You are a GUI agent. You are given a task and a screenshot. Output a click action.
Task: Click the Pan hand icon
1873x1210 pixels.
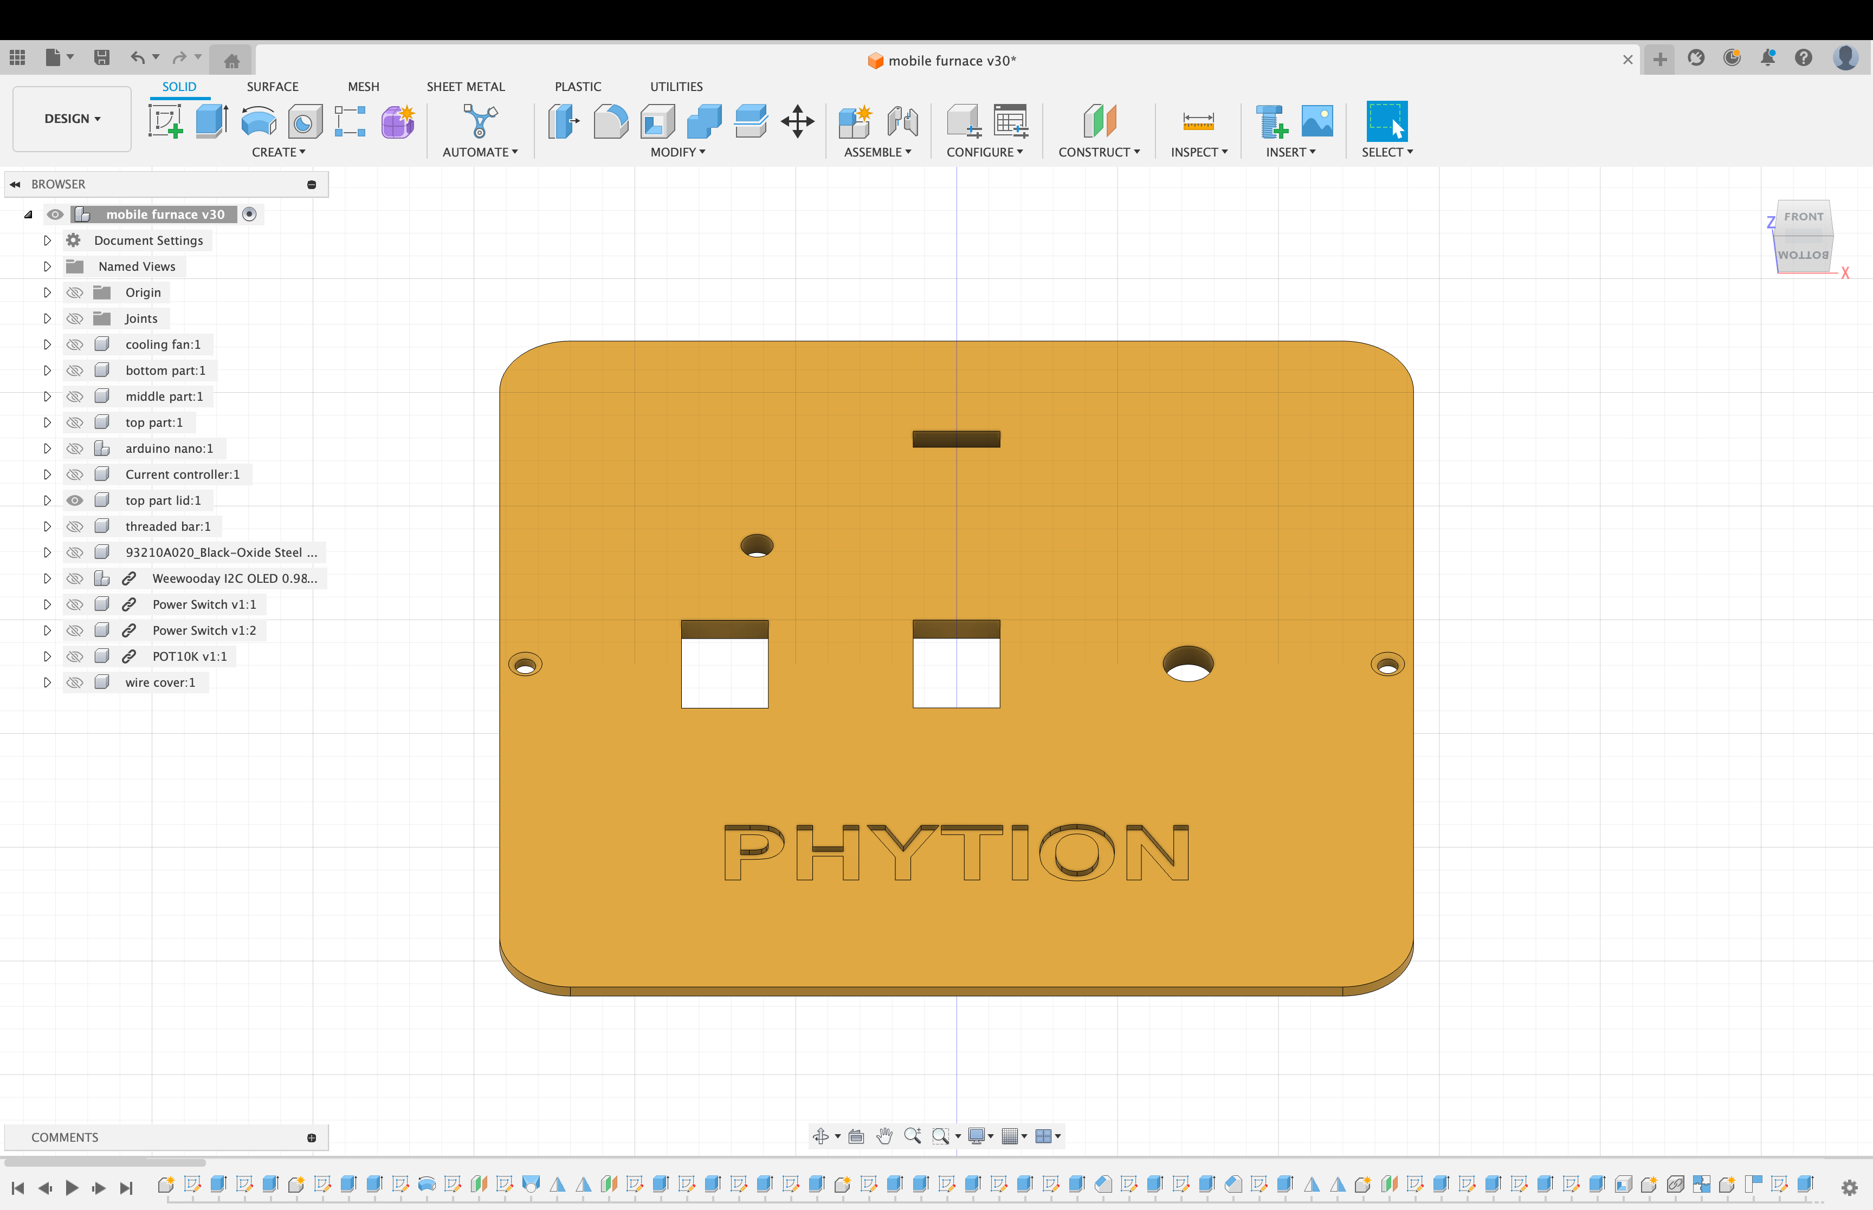[x=884, y=1136]
